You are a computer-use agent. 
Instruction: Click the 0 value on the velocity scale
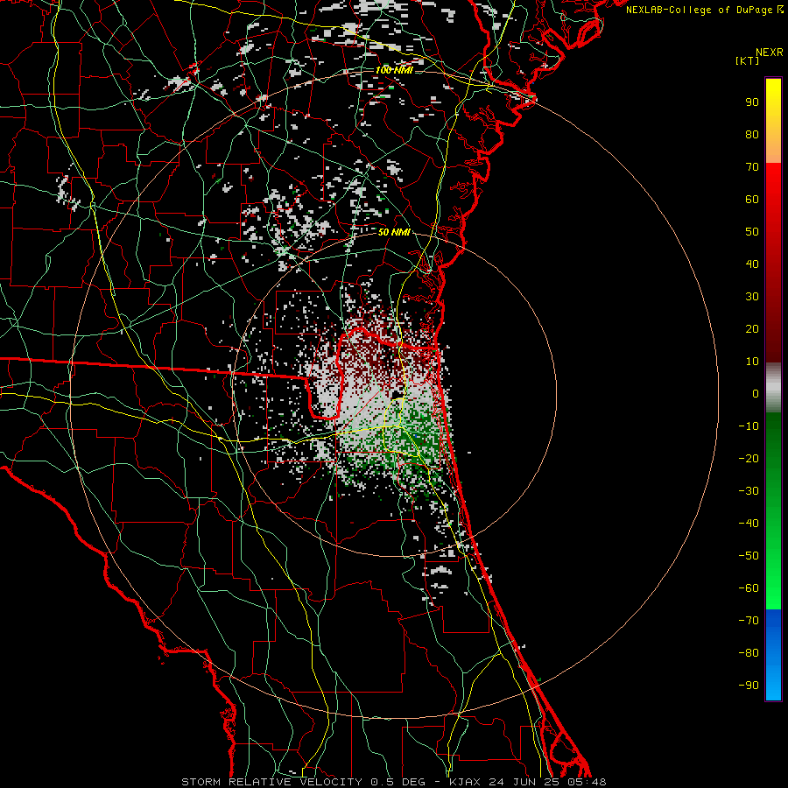coord(756,393)
